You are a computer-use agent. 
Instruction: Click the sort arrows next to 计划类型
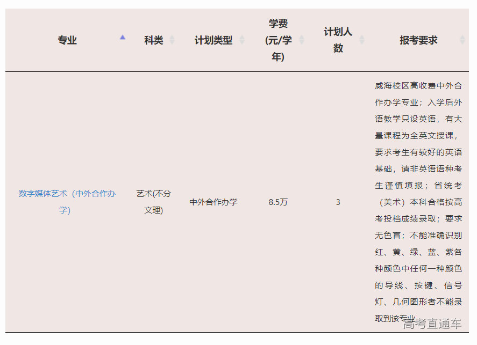(242, 40)
